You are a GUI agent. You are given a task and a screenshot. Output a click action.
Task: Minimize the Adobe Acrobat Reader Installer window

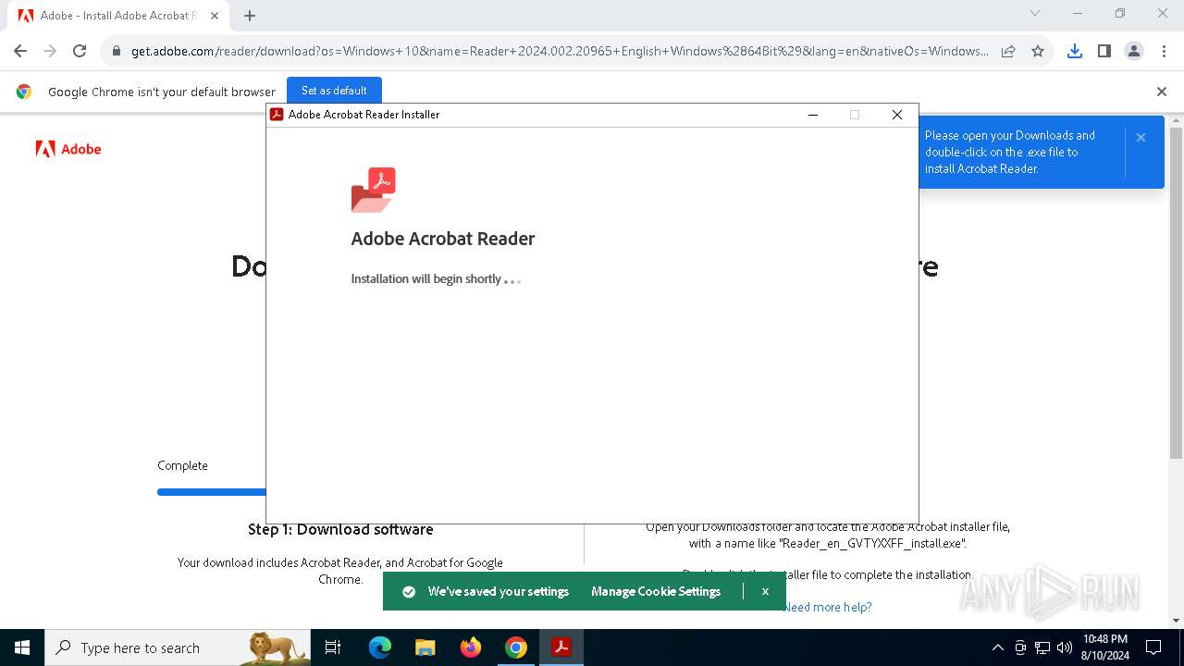click(813, 115)
